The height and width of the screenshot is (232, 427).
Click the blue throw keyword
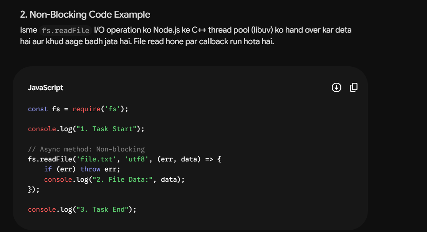tap(90, 169)
